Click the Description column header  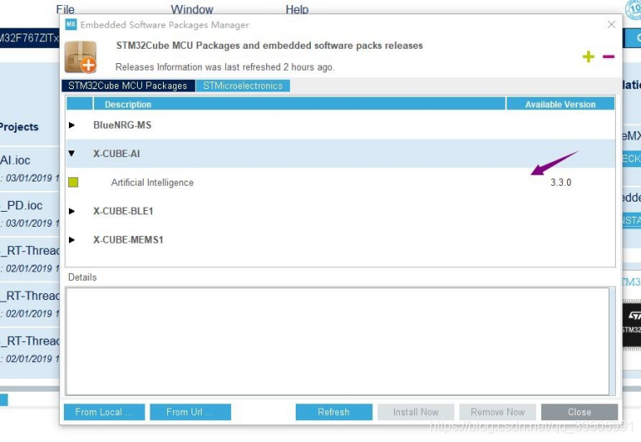click(x=300, y=104)
